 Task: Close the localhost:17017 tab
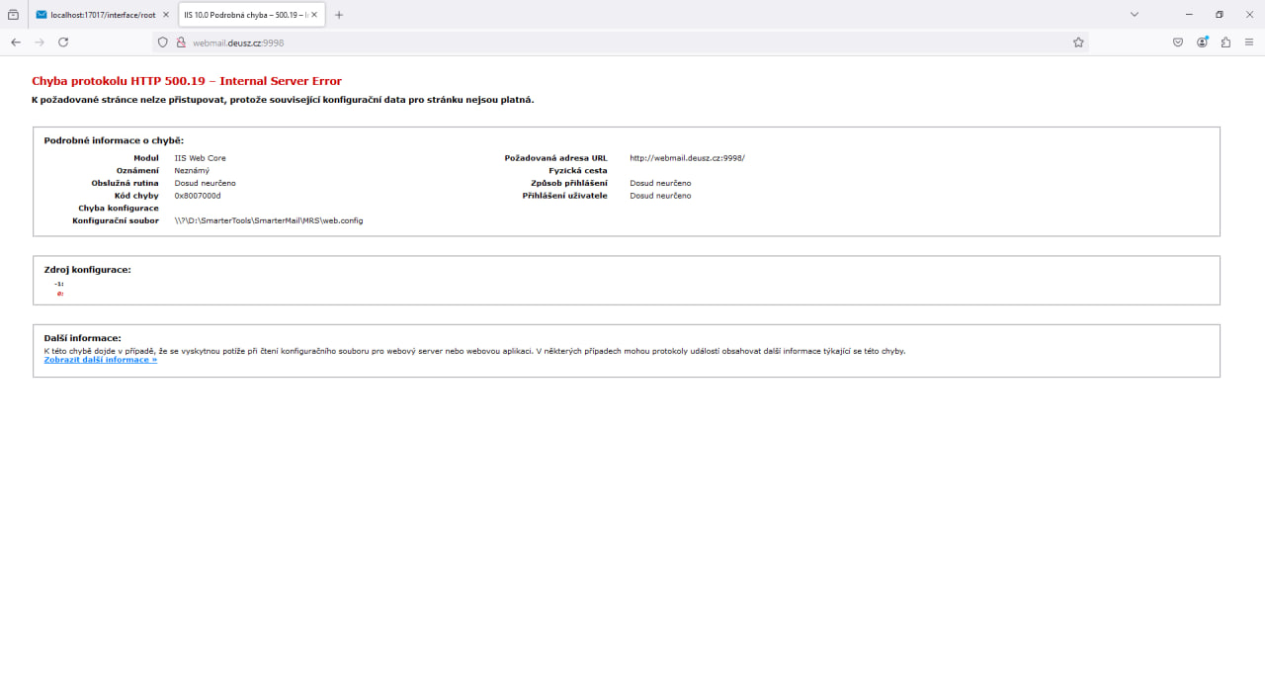pyautogui.click(x=165, y=15)
